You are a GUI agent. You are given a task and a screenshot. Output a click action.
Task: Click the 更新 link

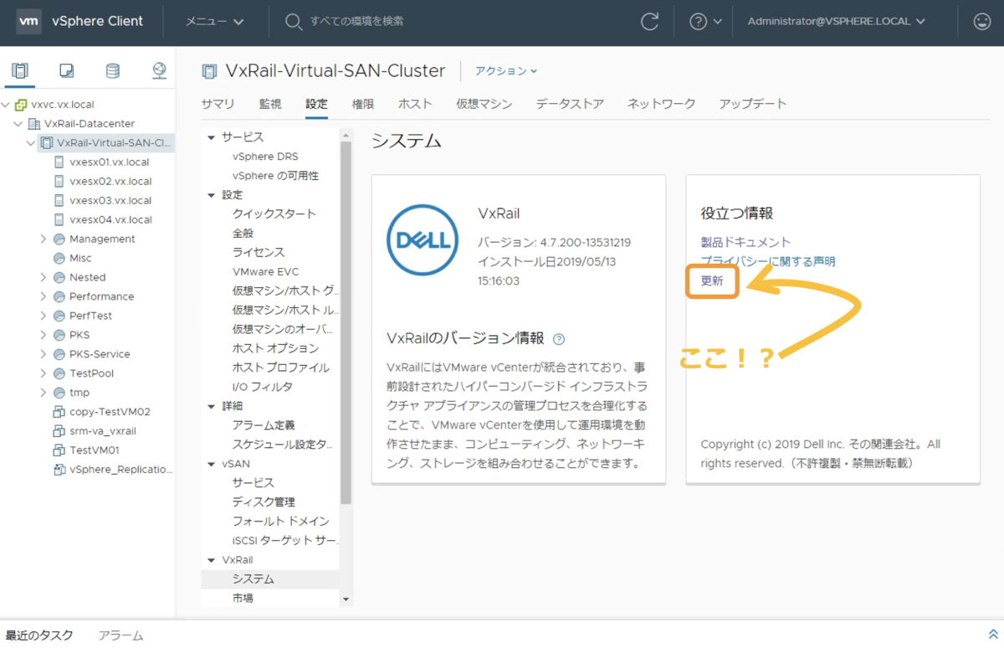point(712,281)
